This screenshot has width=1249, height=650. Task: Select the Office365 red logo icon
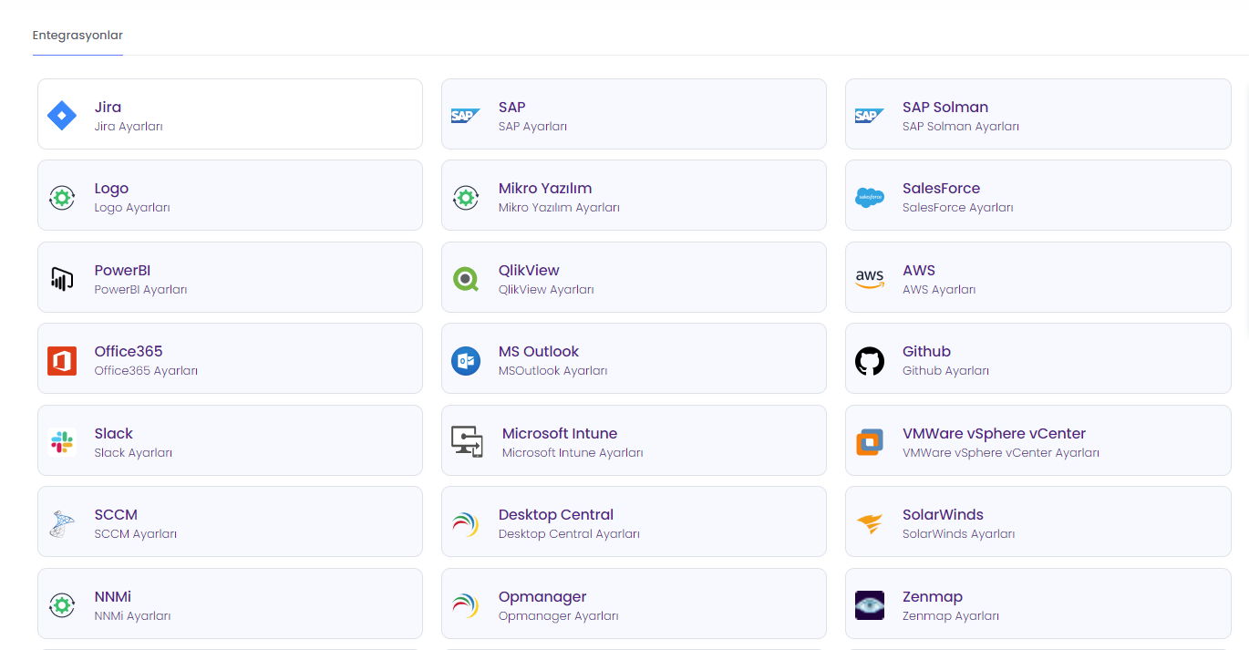pos(62,361)
